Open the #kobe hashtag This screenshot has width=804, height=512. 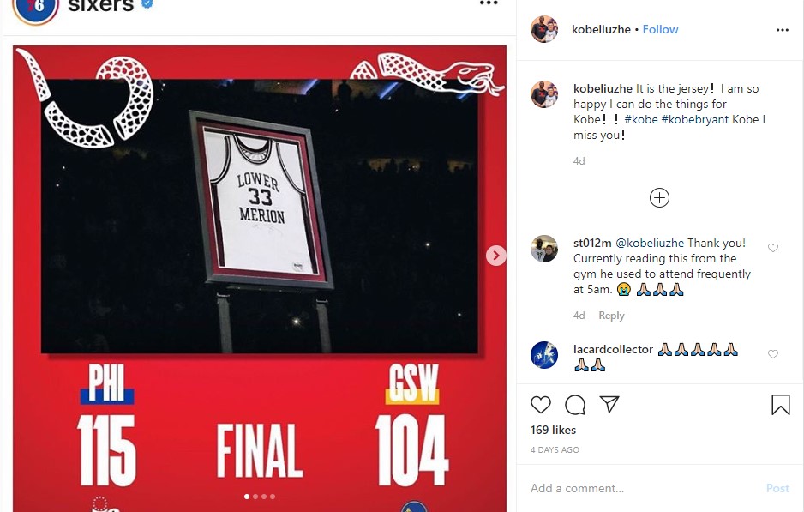(641, 119)
